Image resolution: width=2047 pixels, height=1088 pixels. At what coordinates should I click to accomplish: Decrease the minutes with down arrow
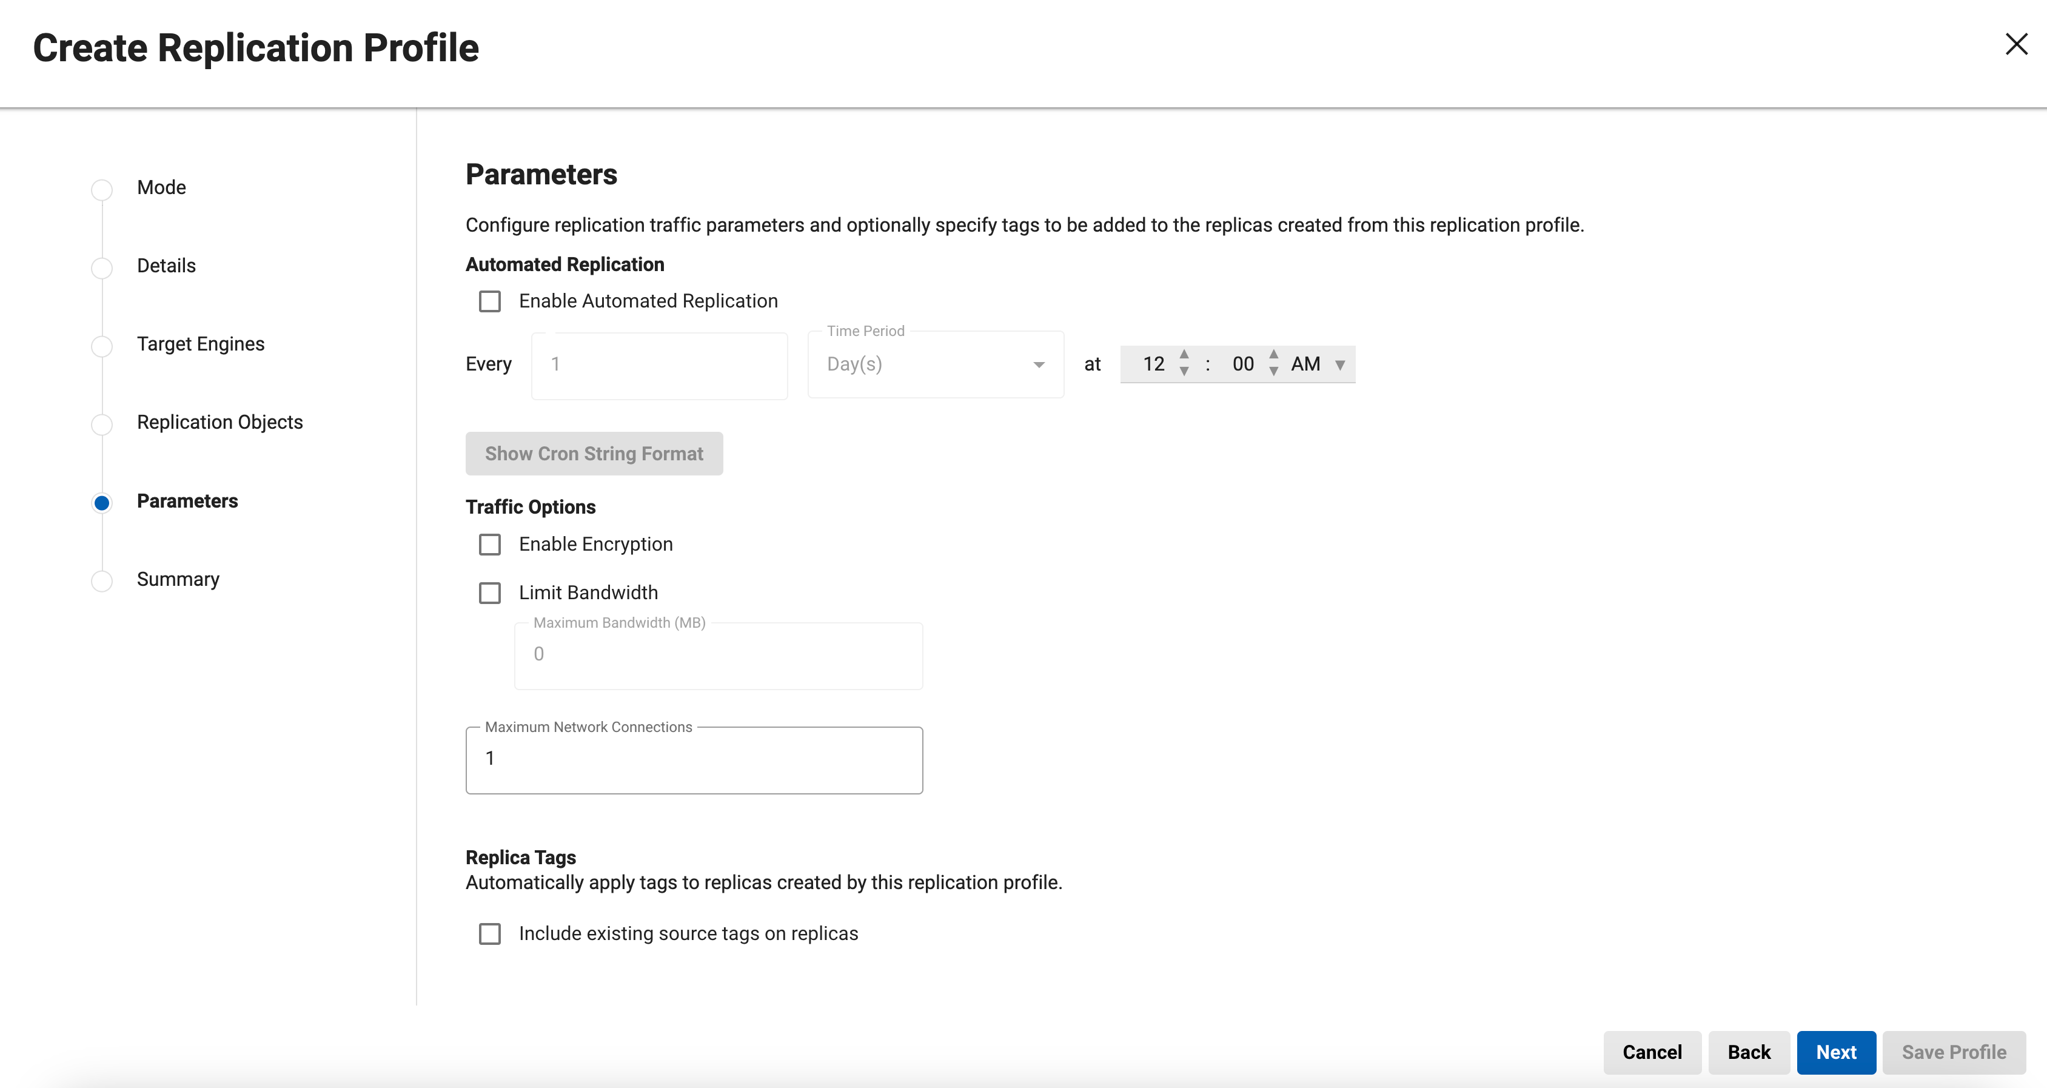(x=1274, y=372)
